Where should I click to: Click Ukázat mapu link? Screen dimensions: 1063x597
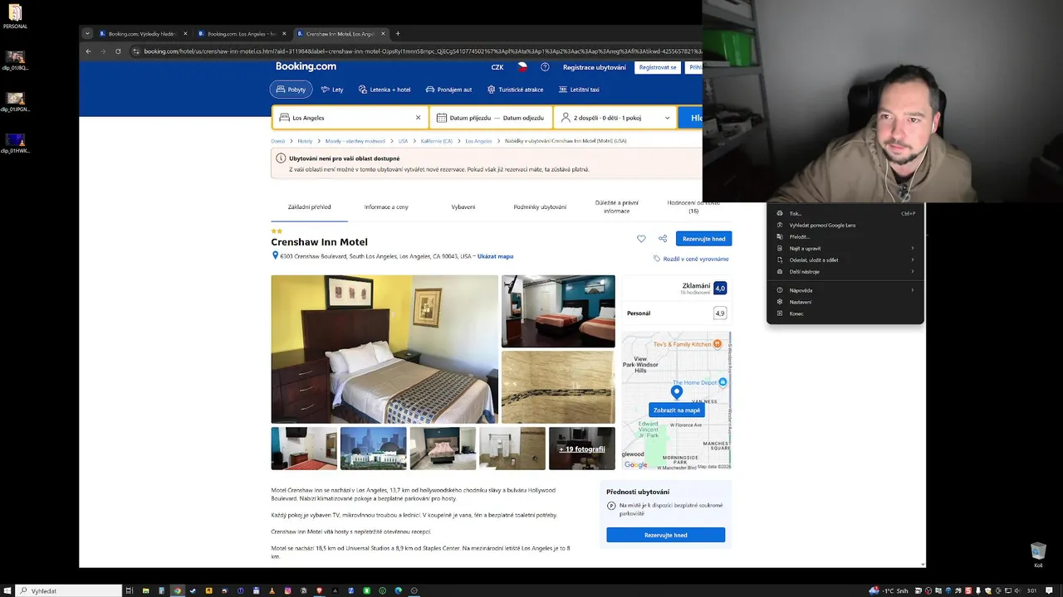[x=495, y=256]
